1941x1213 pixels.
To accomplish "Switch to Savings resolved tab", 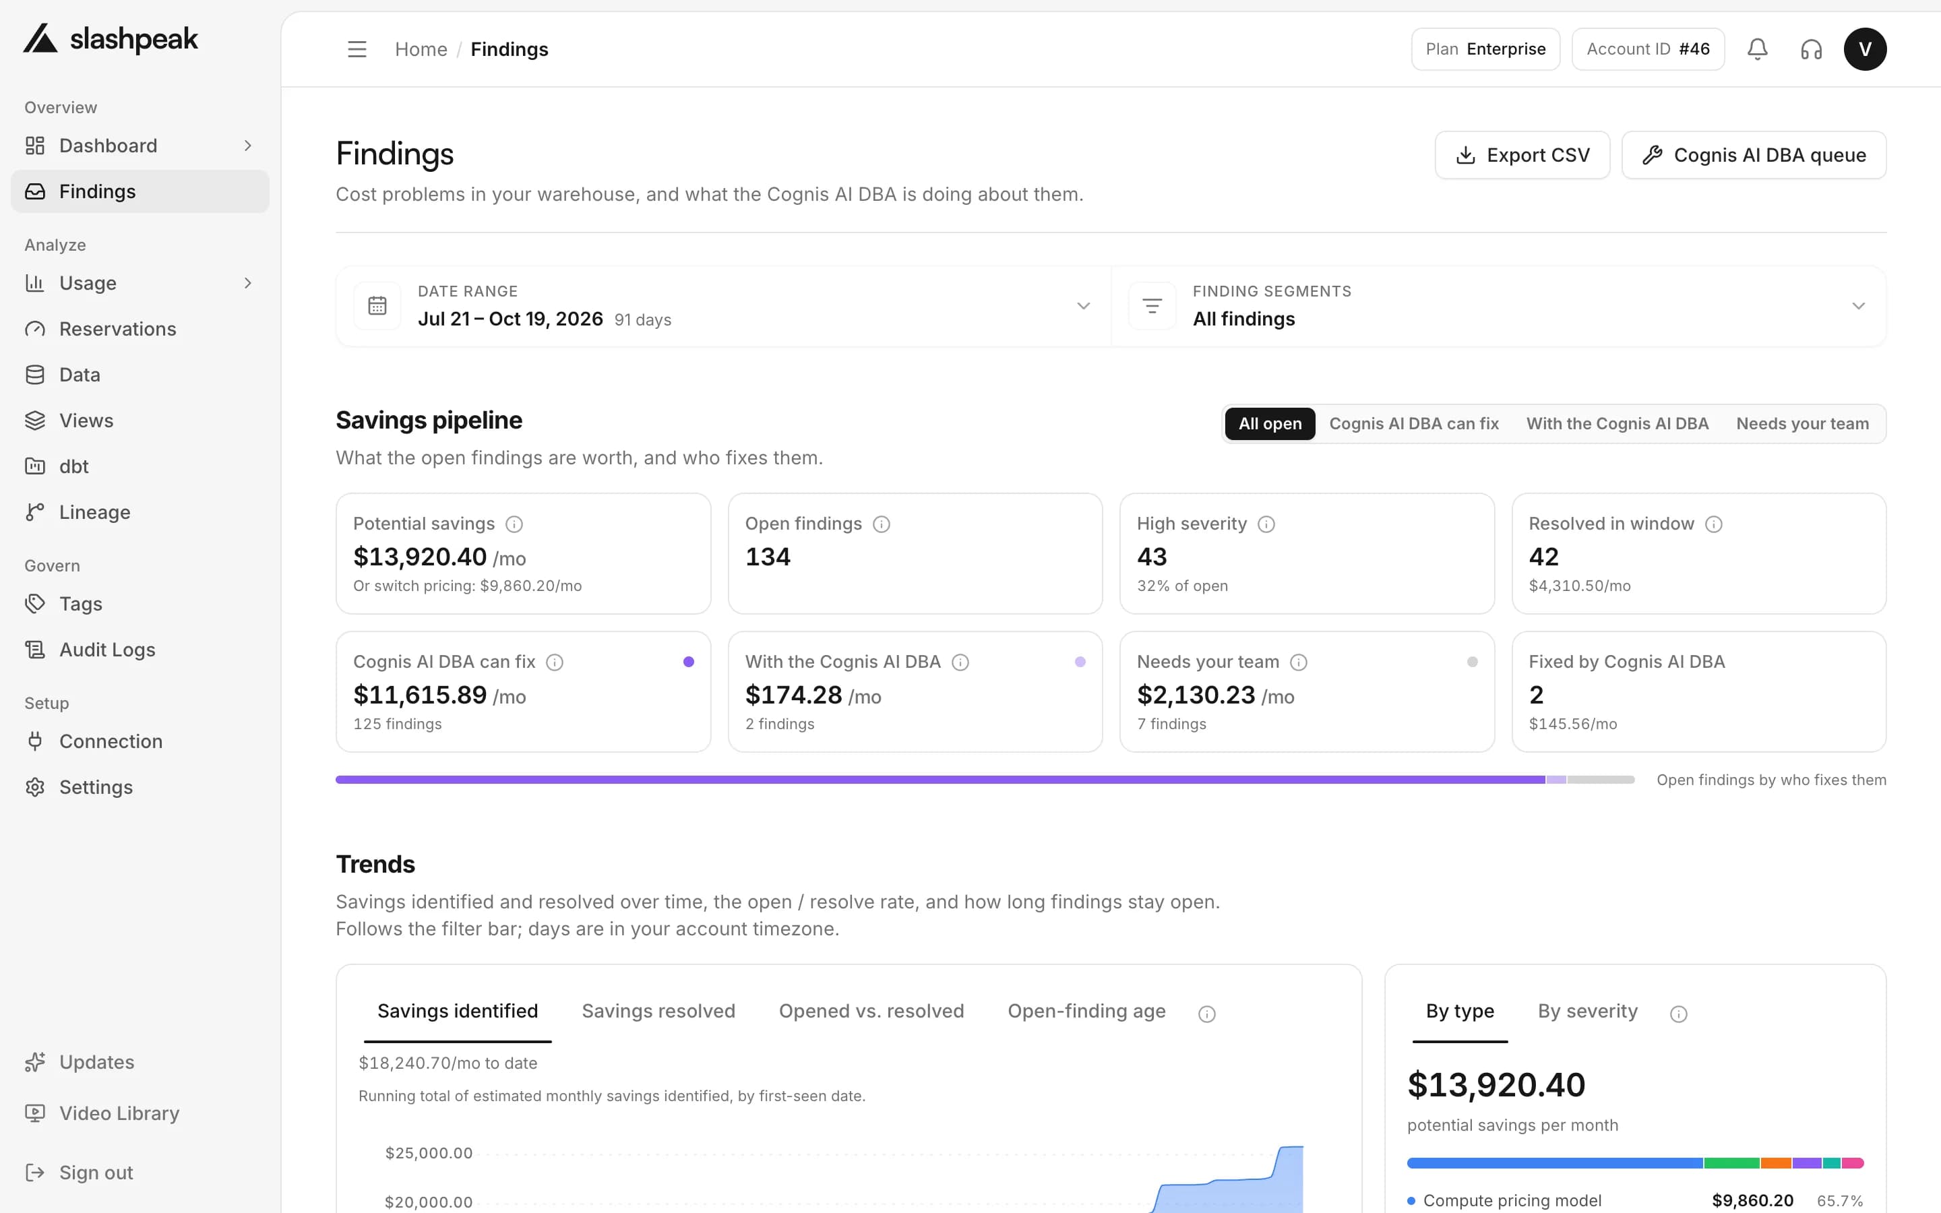I will pyautogui.click(x=658, y=1011).
